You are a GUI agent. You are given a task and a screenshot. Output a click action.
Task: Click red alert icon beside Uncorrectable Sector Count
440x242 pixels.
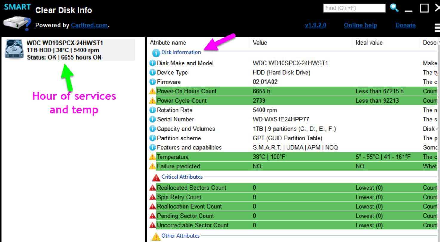153,225
